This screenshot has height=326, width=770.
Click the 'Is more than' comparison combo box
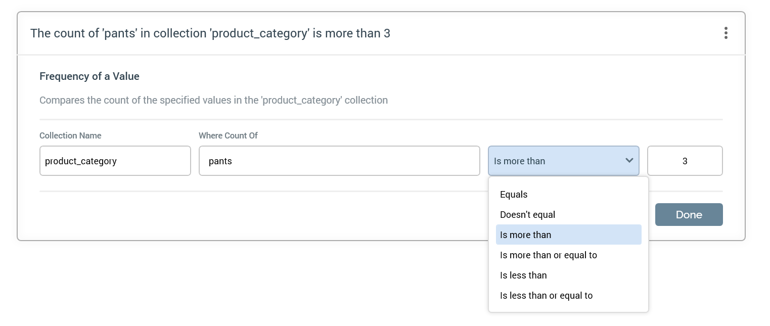pyautogui.click(x=556, y=161)
